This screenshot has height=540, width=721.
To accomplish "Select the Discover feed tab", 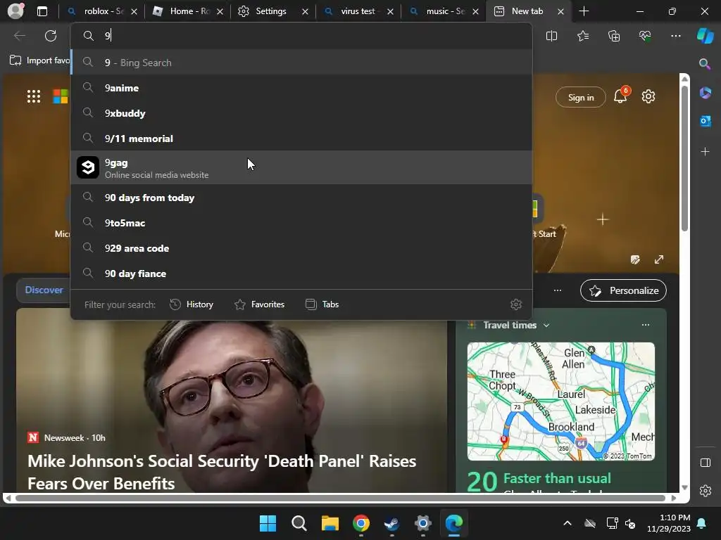I will (44, 290).
